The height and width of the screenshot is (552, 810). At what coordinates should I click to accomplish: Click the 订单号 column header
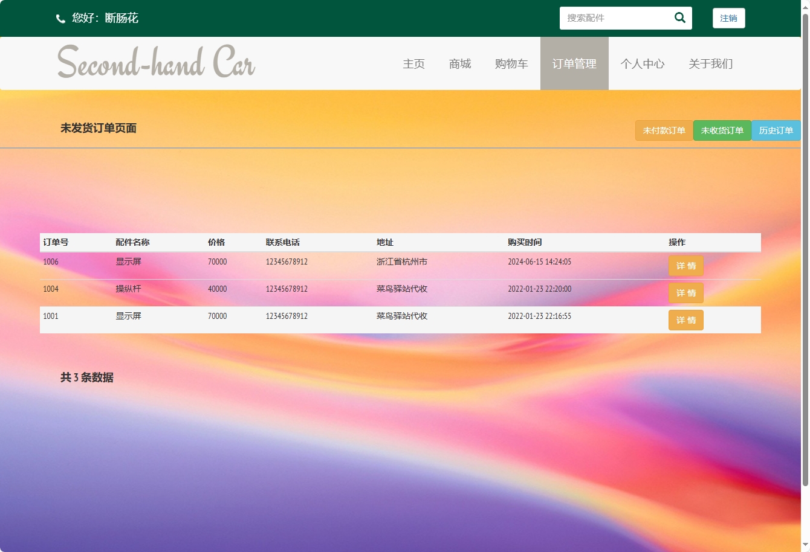56,242
